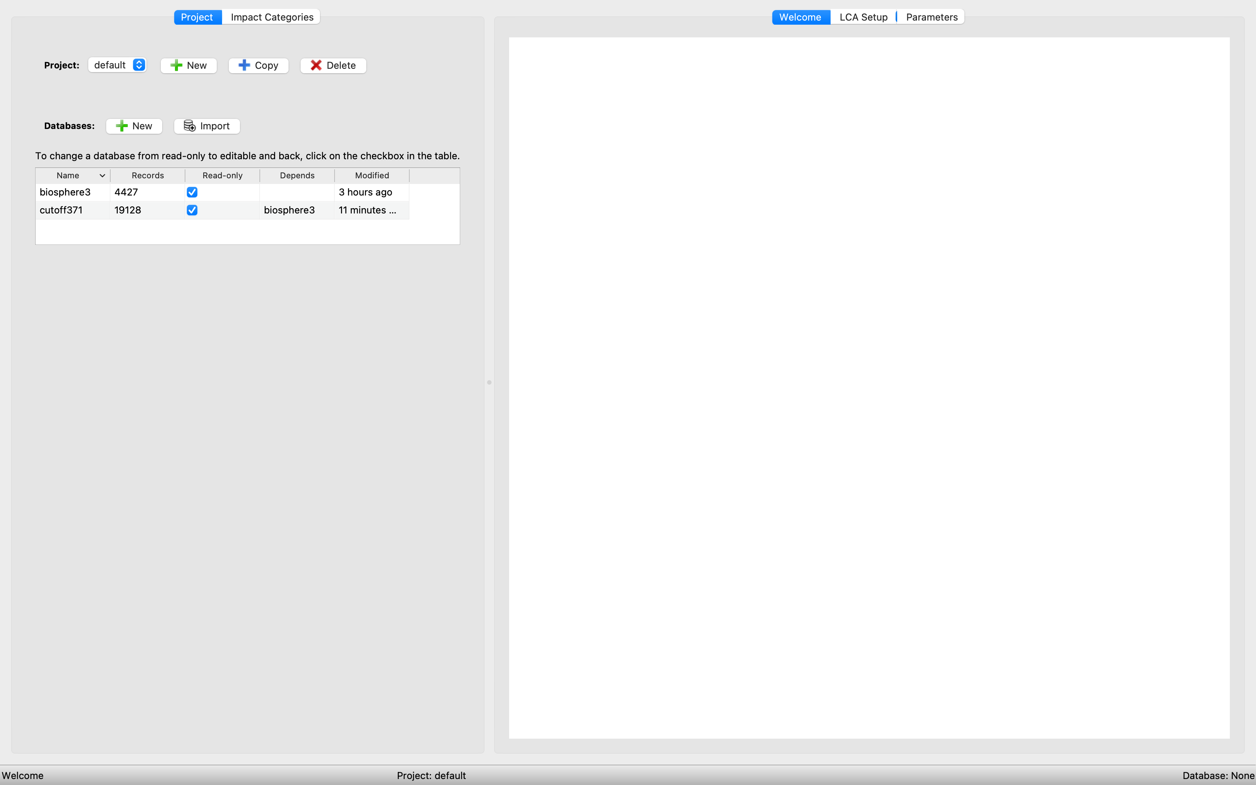Click the green plus icon for new database
This screenshot has height=785, width=1256.
click(122, 126)
